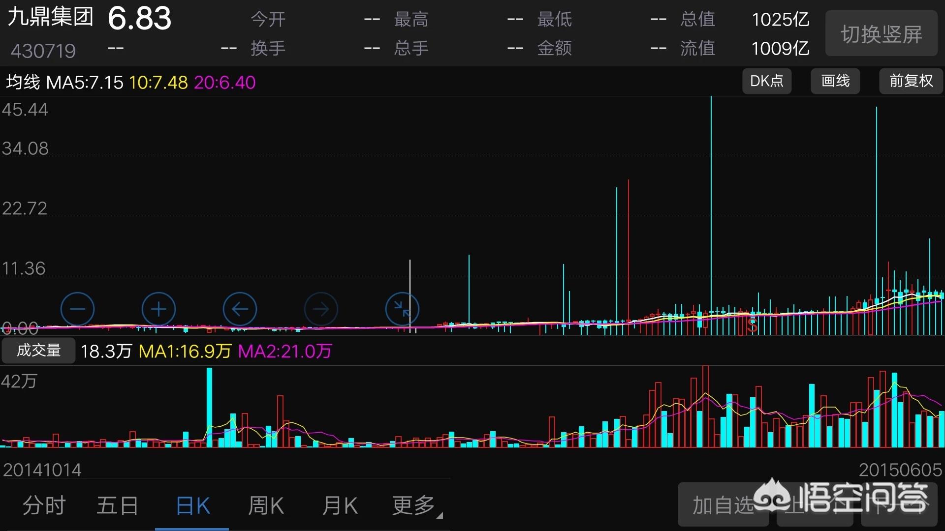
Task: Click the 换手 turnover field
Action: pos(315,48)
